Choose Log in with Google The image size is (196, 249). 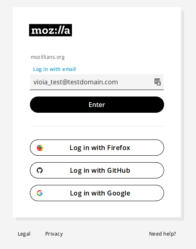pos(97,193)
